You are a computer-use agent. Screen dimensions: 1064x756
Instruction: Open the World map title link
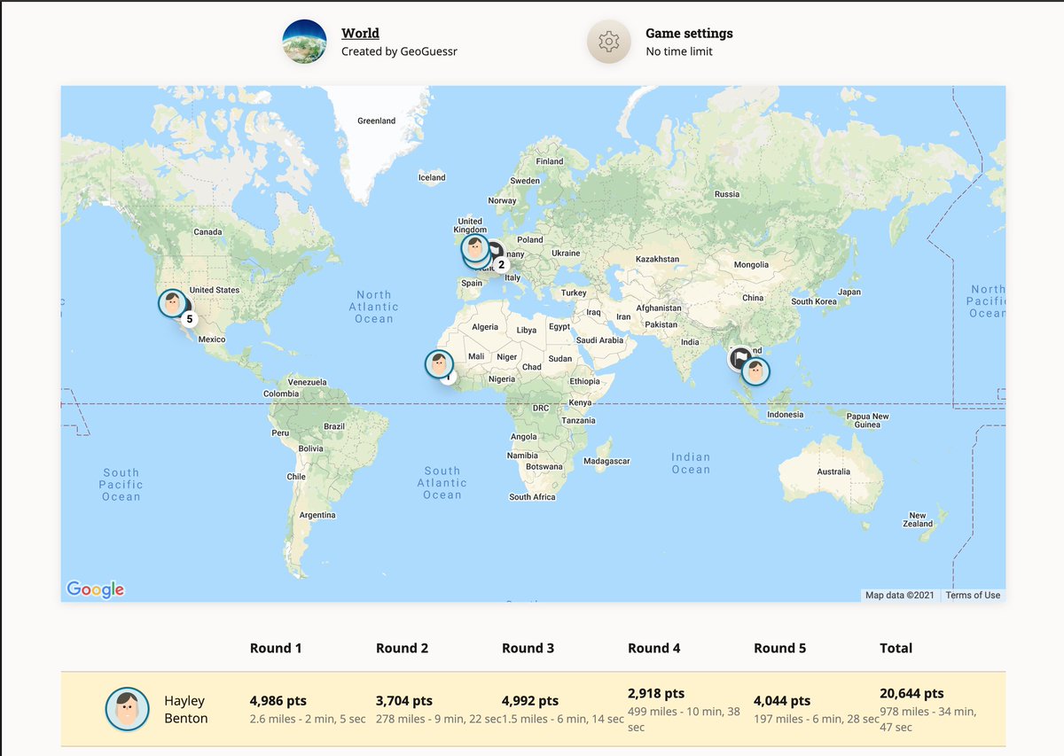(360, 33)
